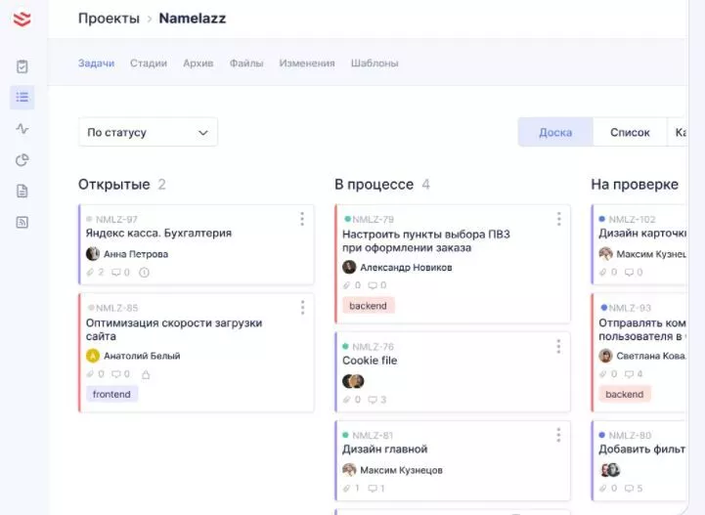Open the activity pulse sidebar icon

point(22,129)
